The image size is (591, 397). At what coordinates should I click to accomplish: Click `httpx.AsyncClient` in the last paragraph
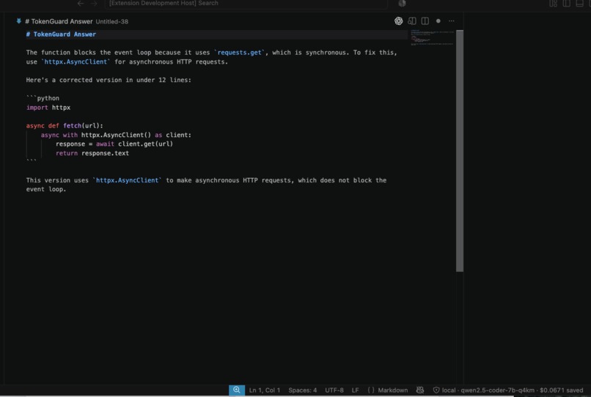(x=128, y=180)
